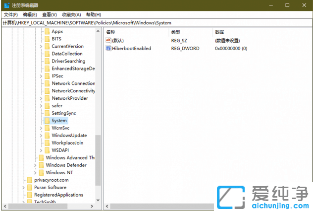Click tree pane scroll down arrow
313x212 pixels.
tap(98, 200)
